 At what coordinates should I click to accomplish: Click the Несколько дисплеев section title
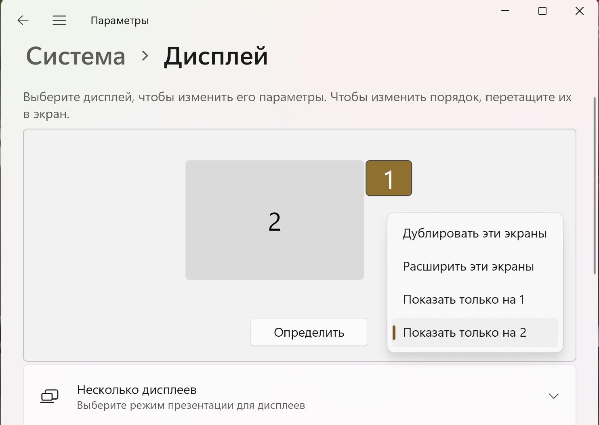(x=137, y=390)
